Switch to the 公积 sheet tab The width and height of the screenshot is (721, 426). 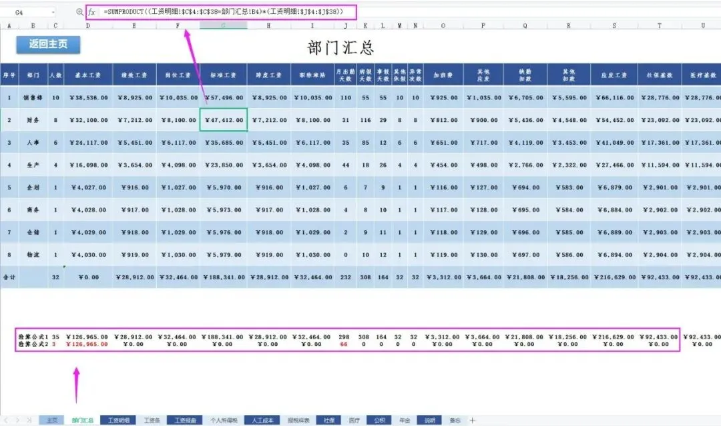(x=379, y=420)
